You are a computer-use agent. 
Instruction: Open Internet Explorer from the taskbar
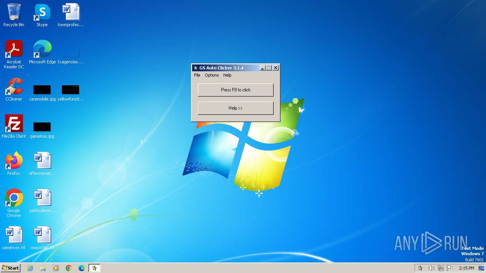[x=30, y=268]
